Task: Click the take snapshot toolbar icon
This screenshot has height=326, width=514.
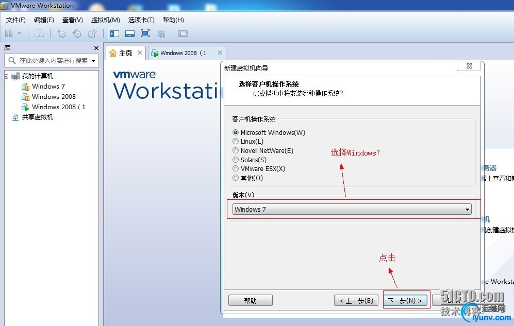Action: [61, 33]
